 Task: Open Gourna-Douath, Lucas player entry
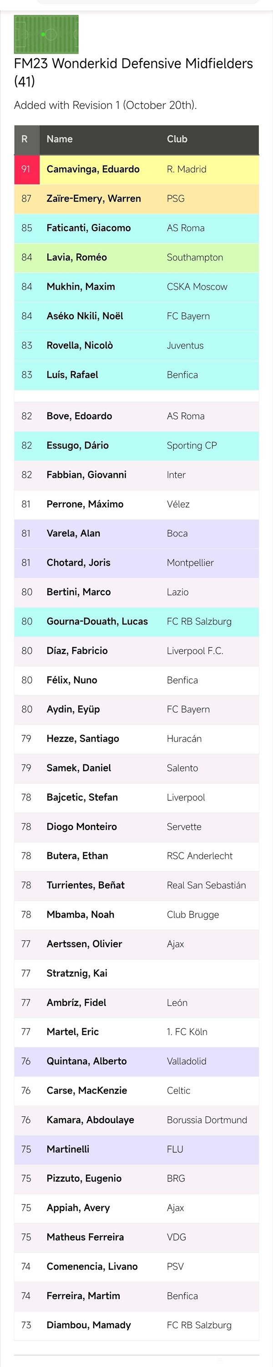click(x=97, y=621)
